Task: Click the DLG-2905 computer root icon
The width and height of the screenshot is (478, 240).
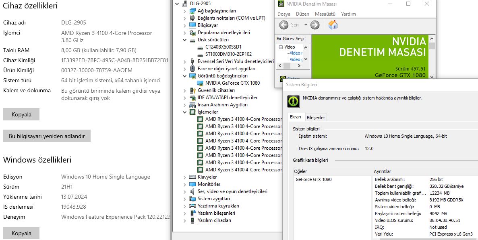Action: coord(185,4)
